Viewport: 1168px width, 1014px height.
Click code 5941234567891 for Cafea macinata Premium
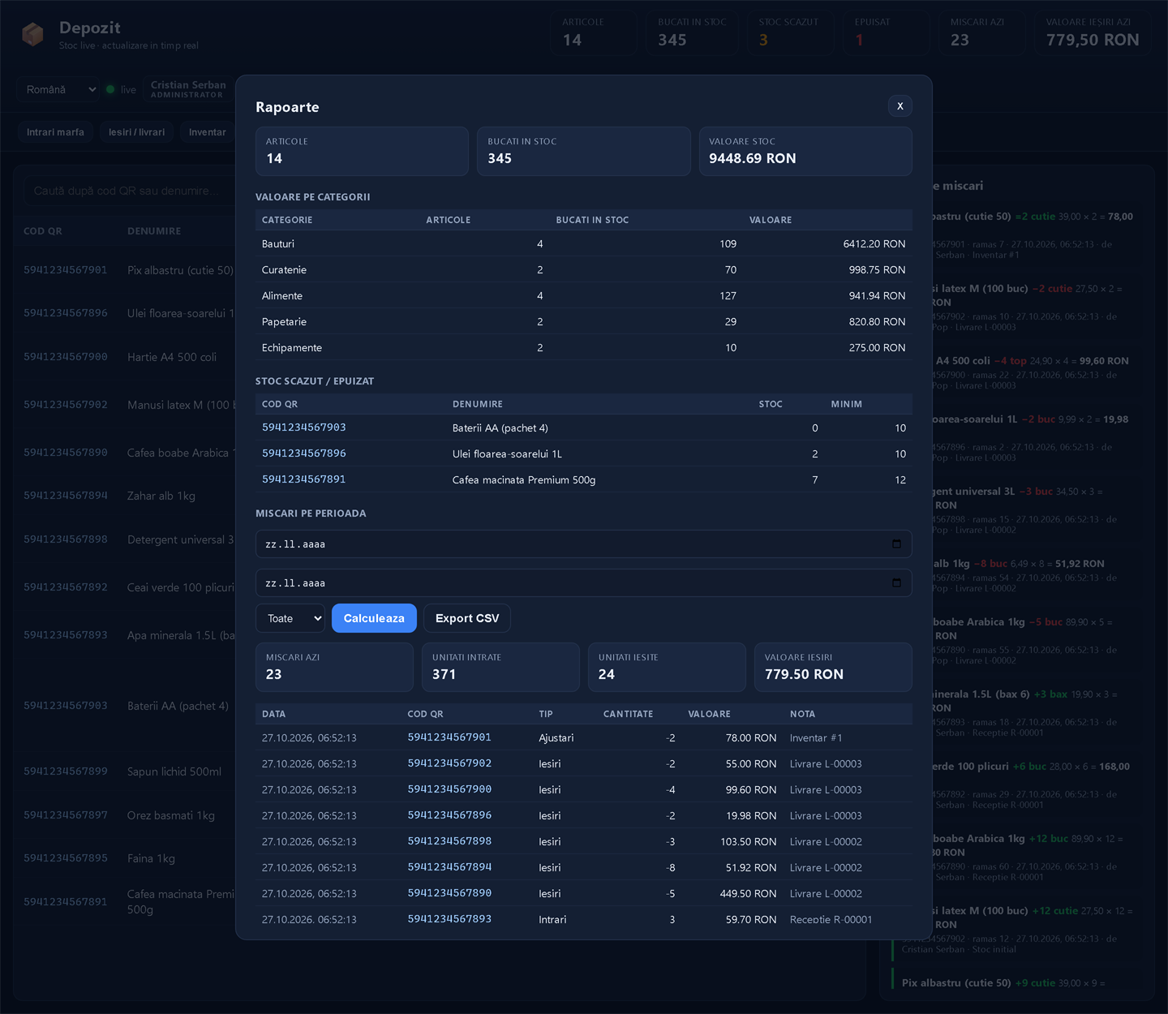[x=304, y=479]
